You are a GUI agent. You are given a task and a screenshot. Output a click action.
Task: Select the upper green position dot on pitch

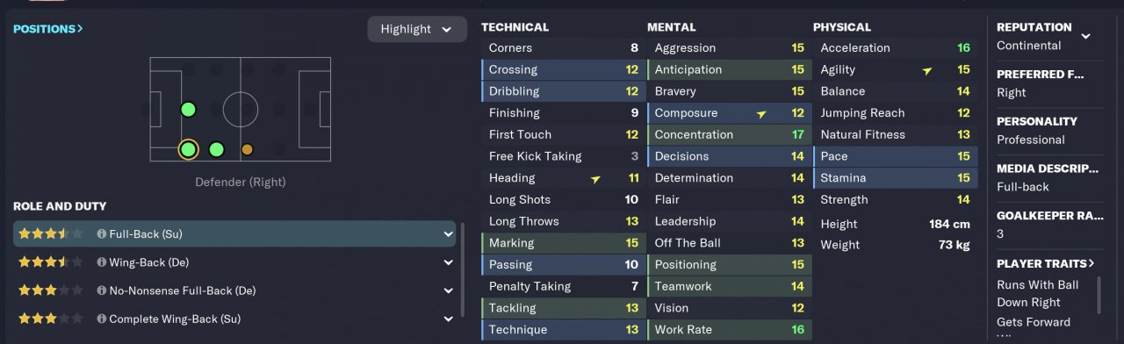point(188,110)
